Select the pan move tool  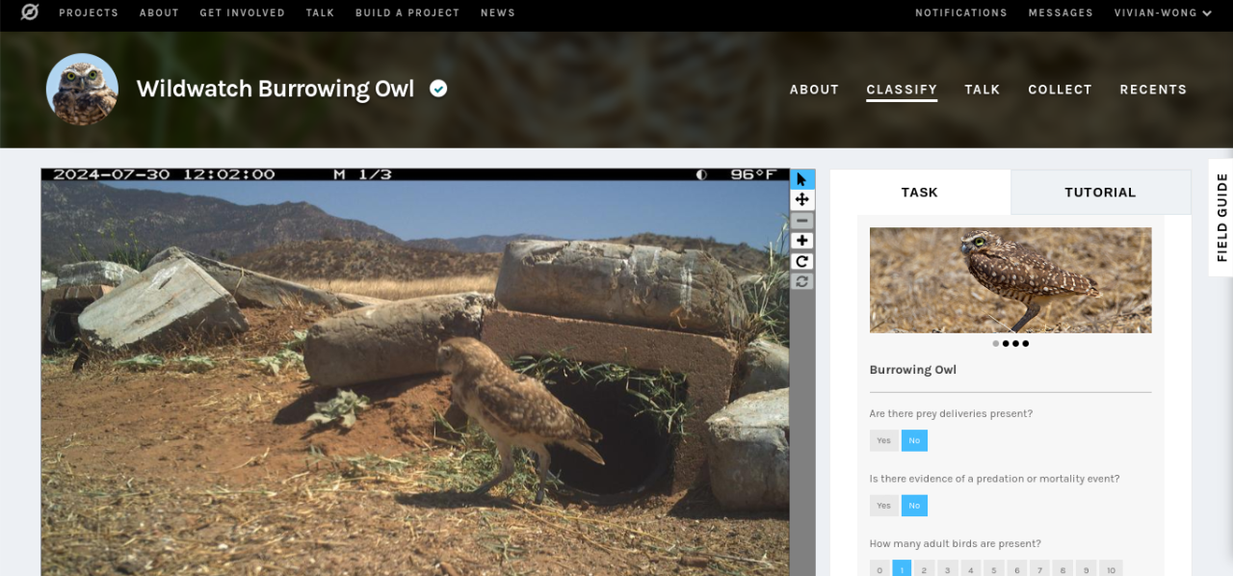(x=802, y=199)
